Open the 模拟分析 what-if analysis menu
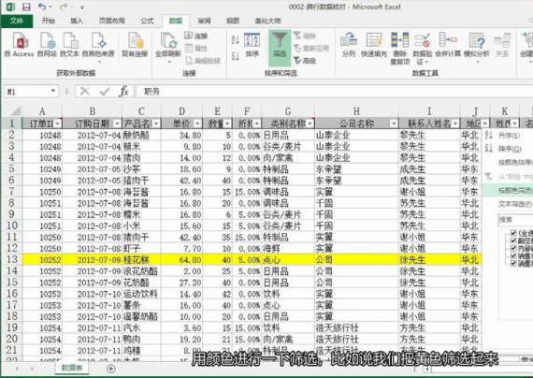The width and height of the screenshot is (533, 378). 477,48
